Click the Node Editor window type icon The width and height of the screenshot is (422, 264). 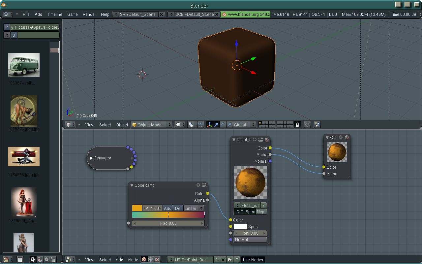tap(70, 260)
